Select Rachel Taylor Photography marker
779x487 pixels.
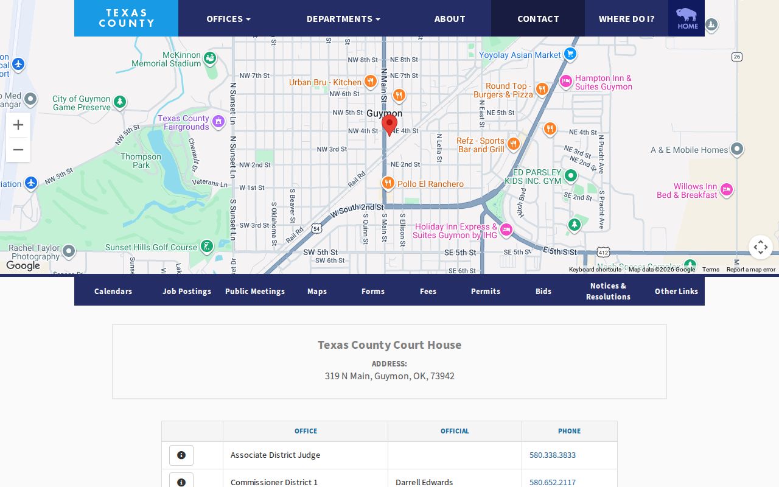click(x=69, y=251)
